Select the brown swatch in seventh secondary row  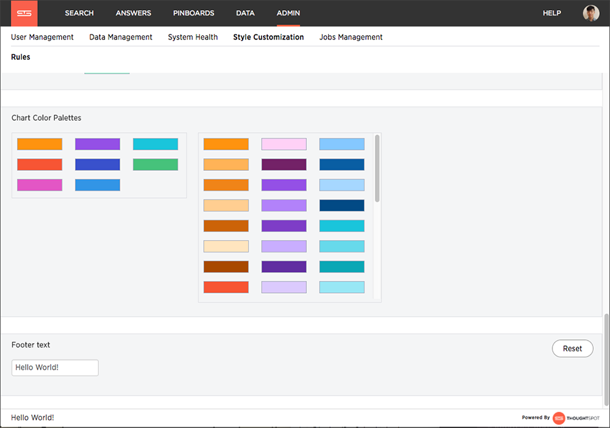(226, 267)
